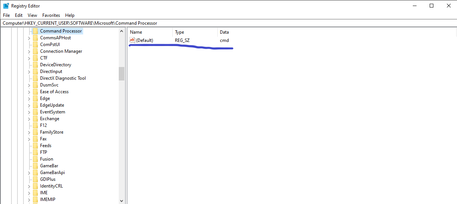Select the CommsAPHost folder icon
Screen dimensions: 457x204
(35, 38)
